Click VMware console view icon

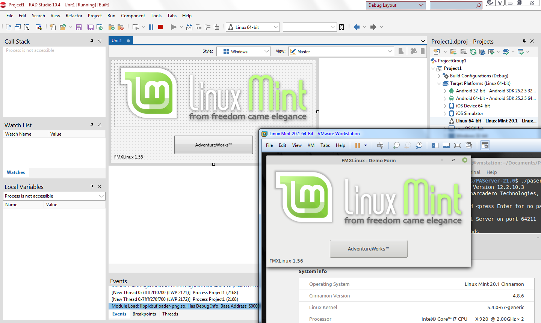tap(485, 145)
